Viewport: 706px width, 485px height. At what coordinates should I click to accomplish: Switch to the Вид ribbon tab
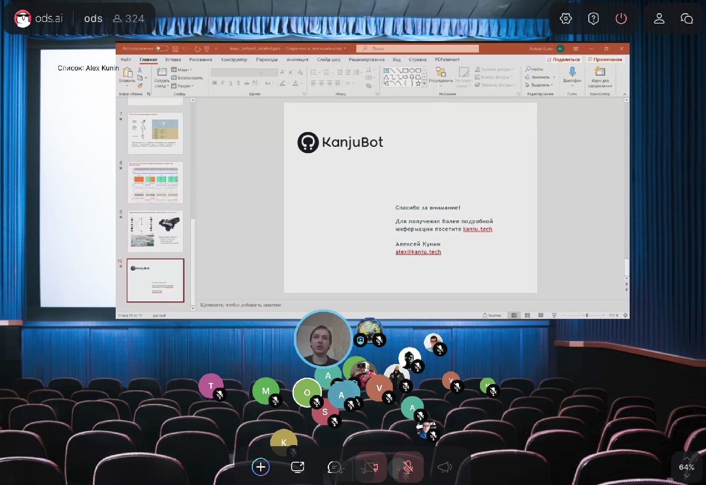397,59
